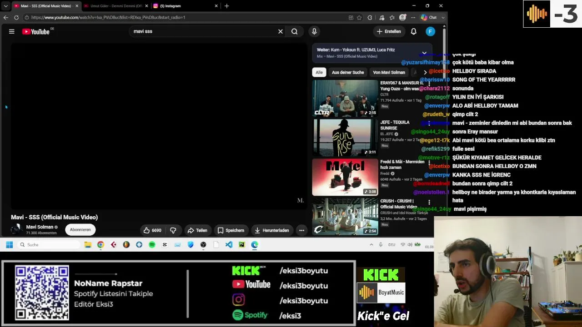Open options for the ERAY067 video
The image size is (582, 327).
429,84
